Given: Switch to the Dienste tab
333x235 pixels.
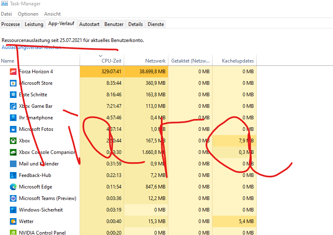Looking at the screenshot, I should 156,24.
